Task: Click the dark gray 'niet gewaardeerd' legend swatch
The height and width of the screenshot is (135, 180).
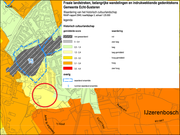Action: coord(68,37)
